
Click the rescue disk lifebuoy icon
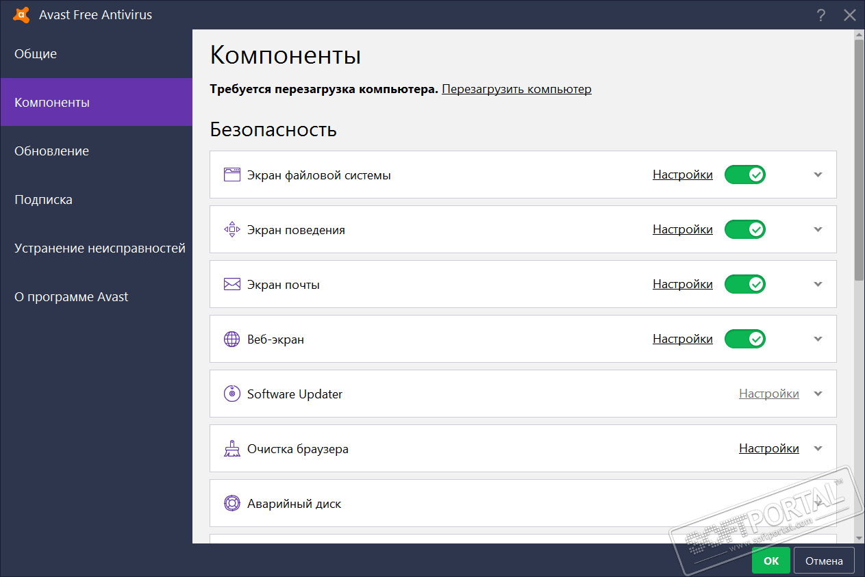point(232,503)
